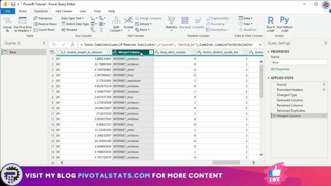Use First Row as Headers icon
Image resolution: width=331 pixels, height=186 pixels.
(x=22, y=21)
